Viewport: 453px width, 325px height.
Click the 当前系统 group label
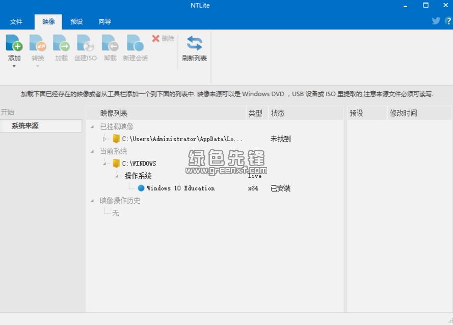click(114, 151)
